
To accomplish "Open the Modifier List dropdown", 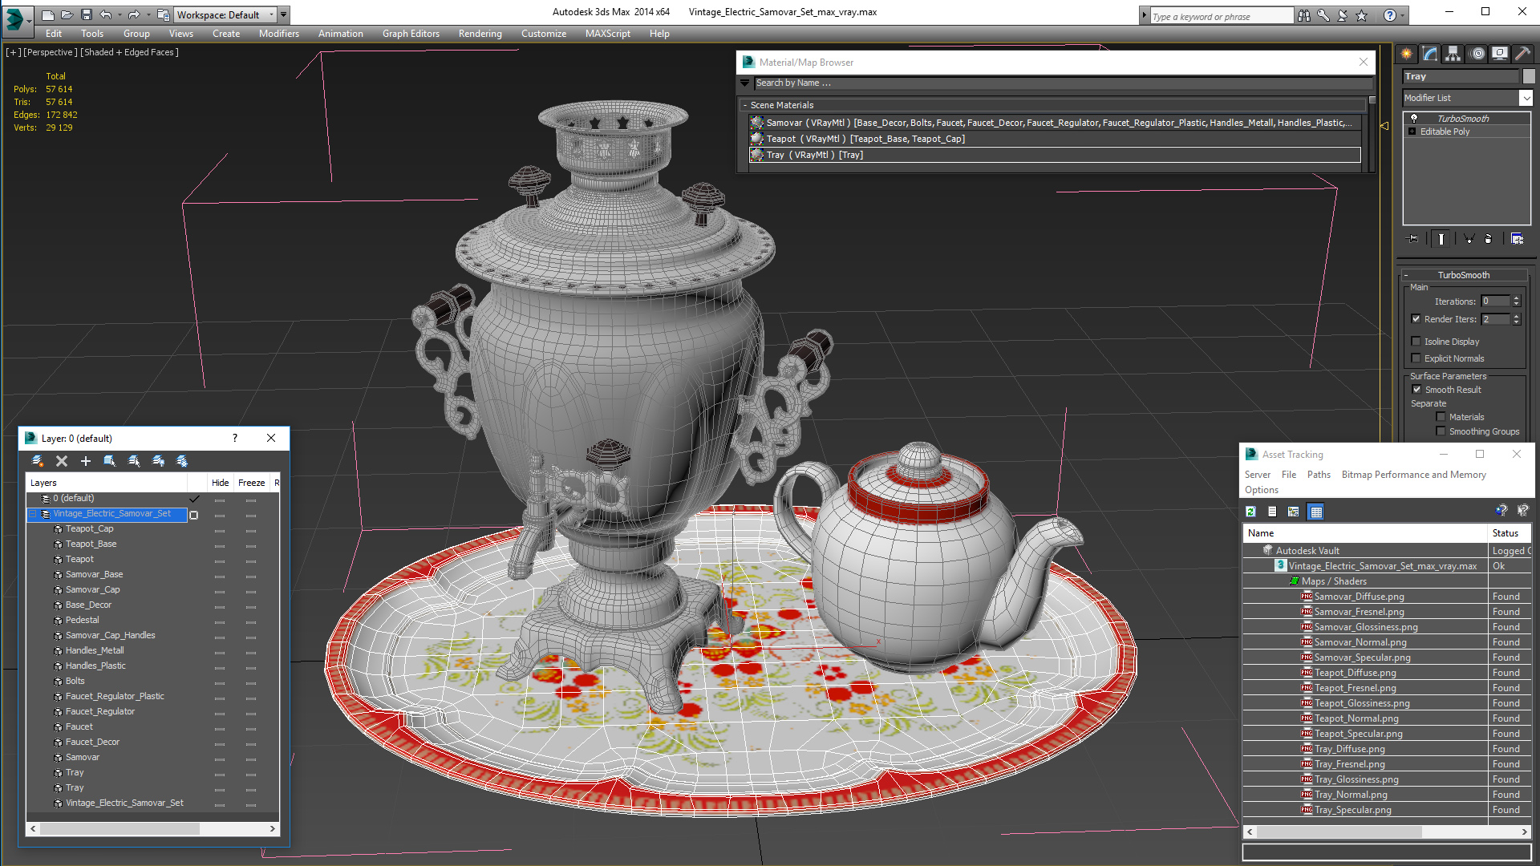I will [1525, 98].
